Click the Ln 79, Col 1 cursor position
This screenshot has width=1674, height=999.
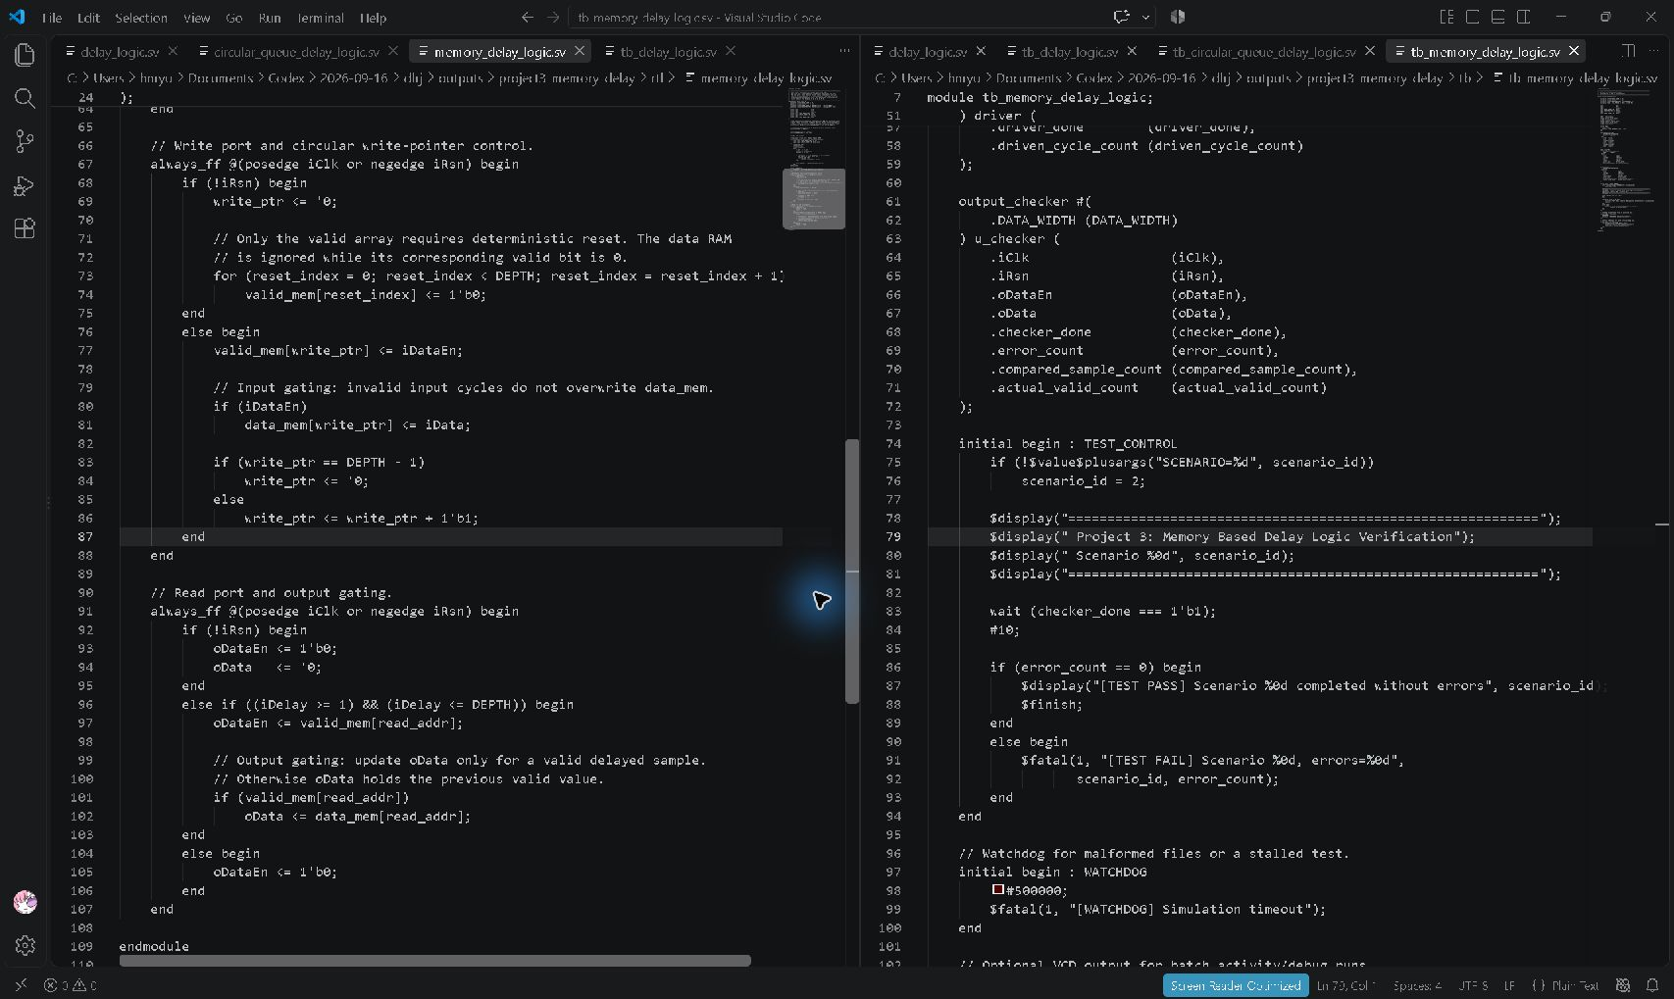pyautogui.click(x=1345, y=985)
